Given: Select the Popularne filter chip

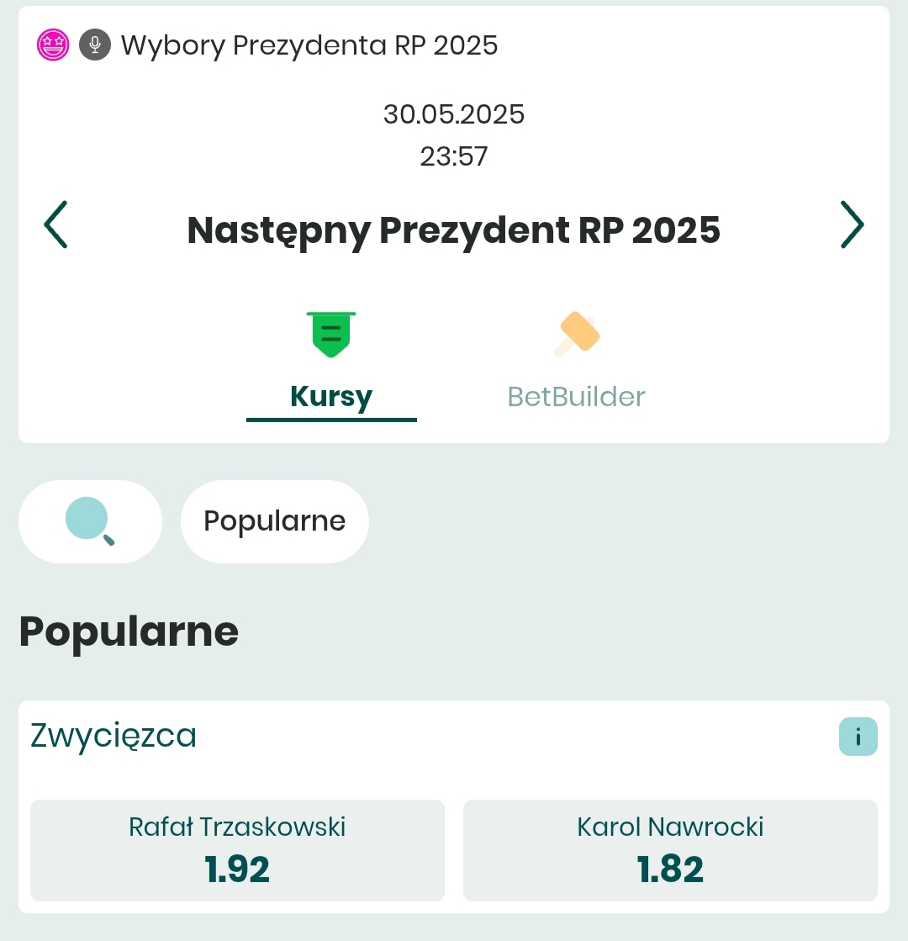Looking at the screenshot, I should click(x=275, y=521).
